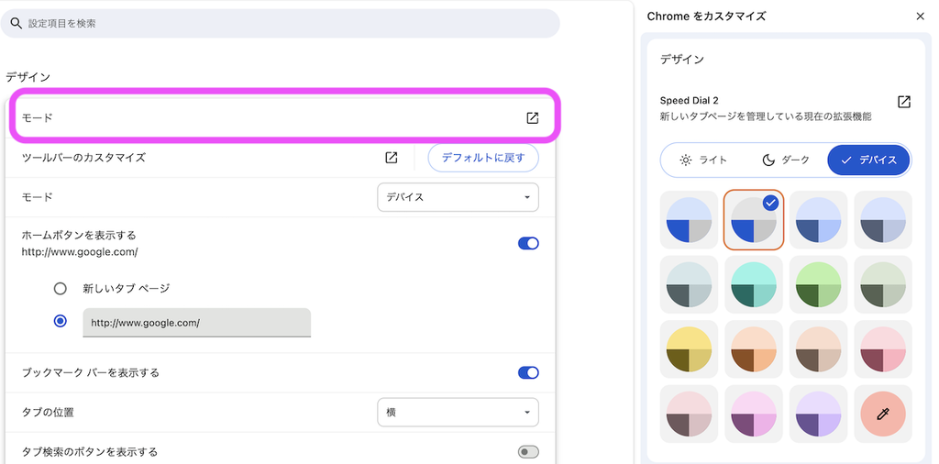
Task: Click the eyedropper custom color picker
Action: (883, 414)
